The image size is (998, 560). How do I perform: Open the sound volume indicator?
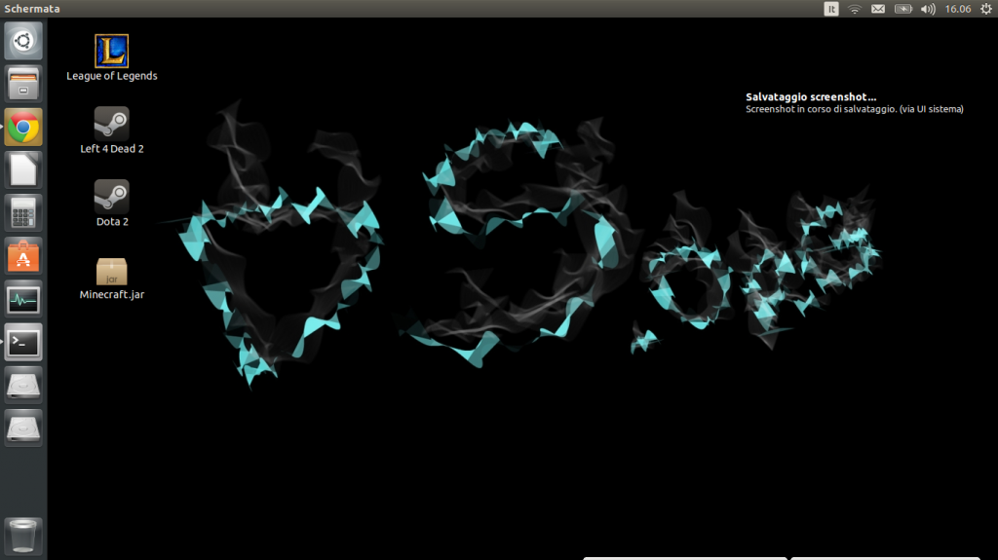click(927, 9)
